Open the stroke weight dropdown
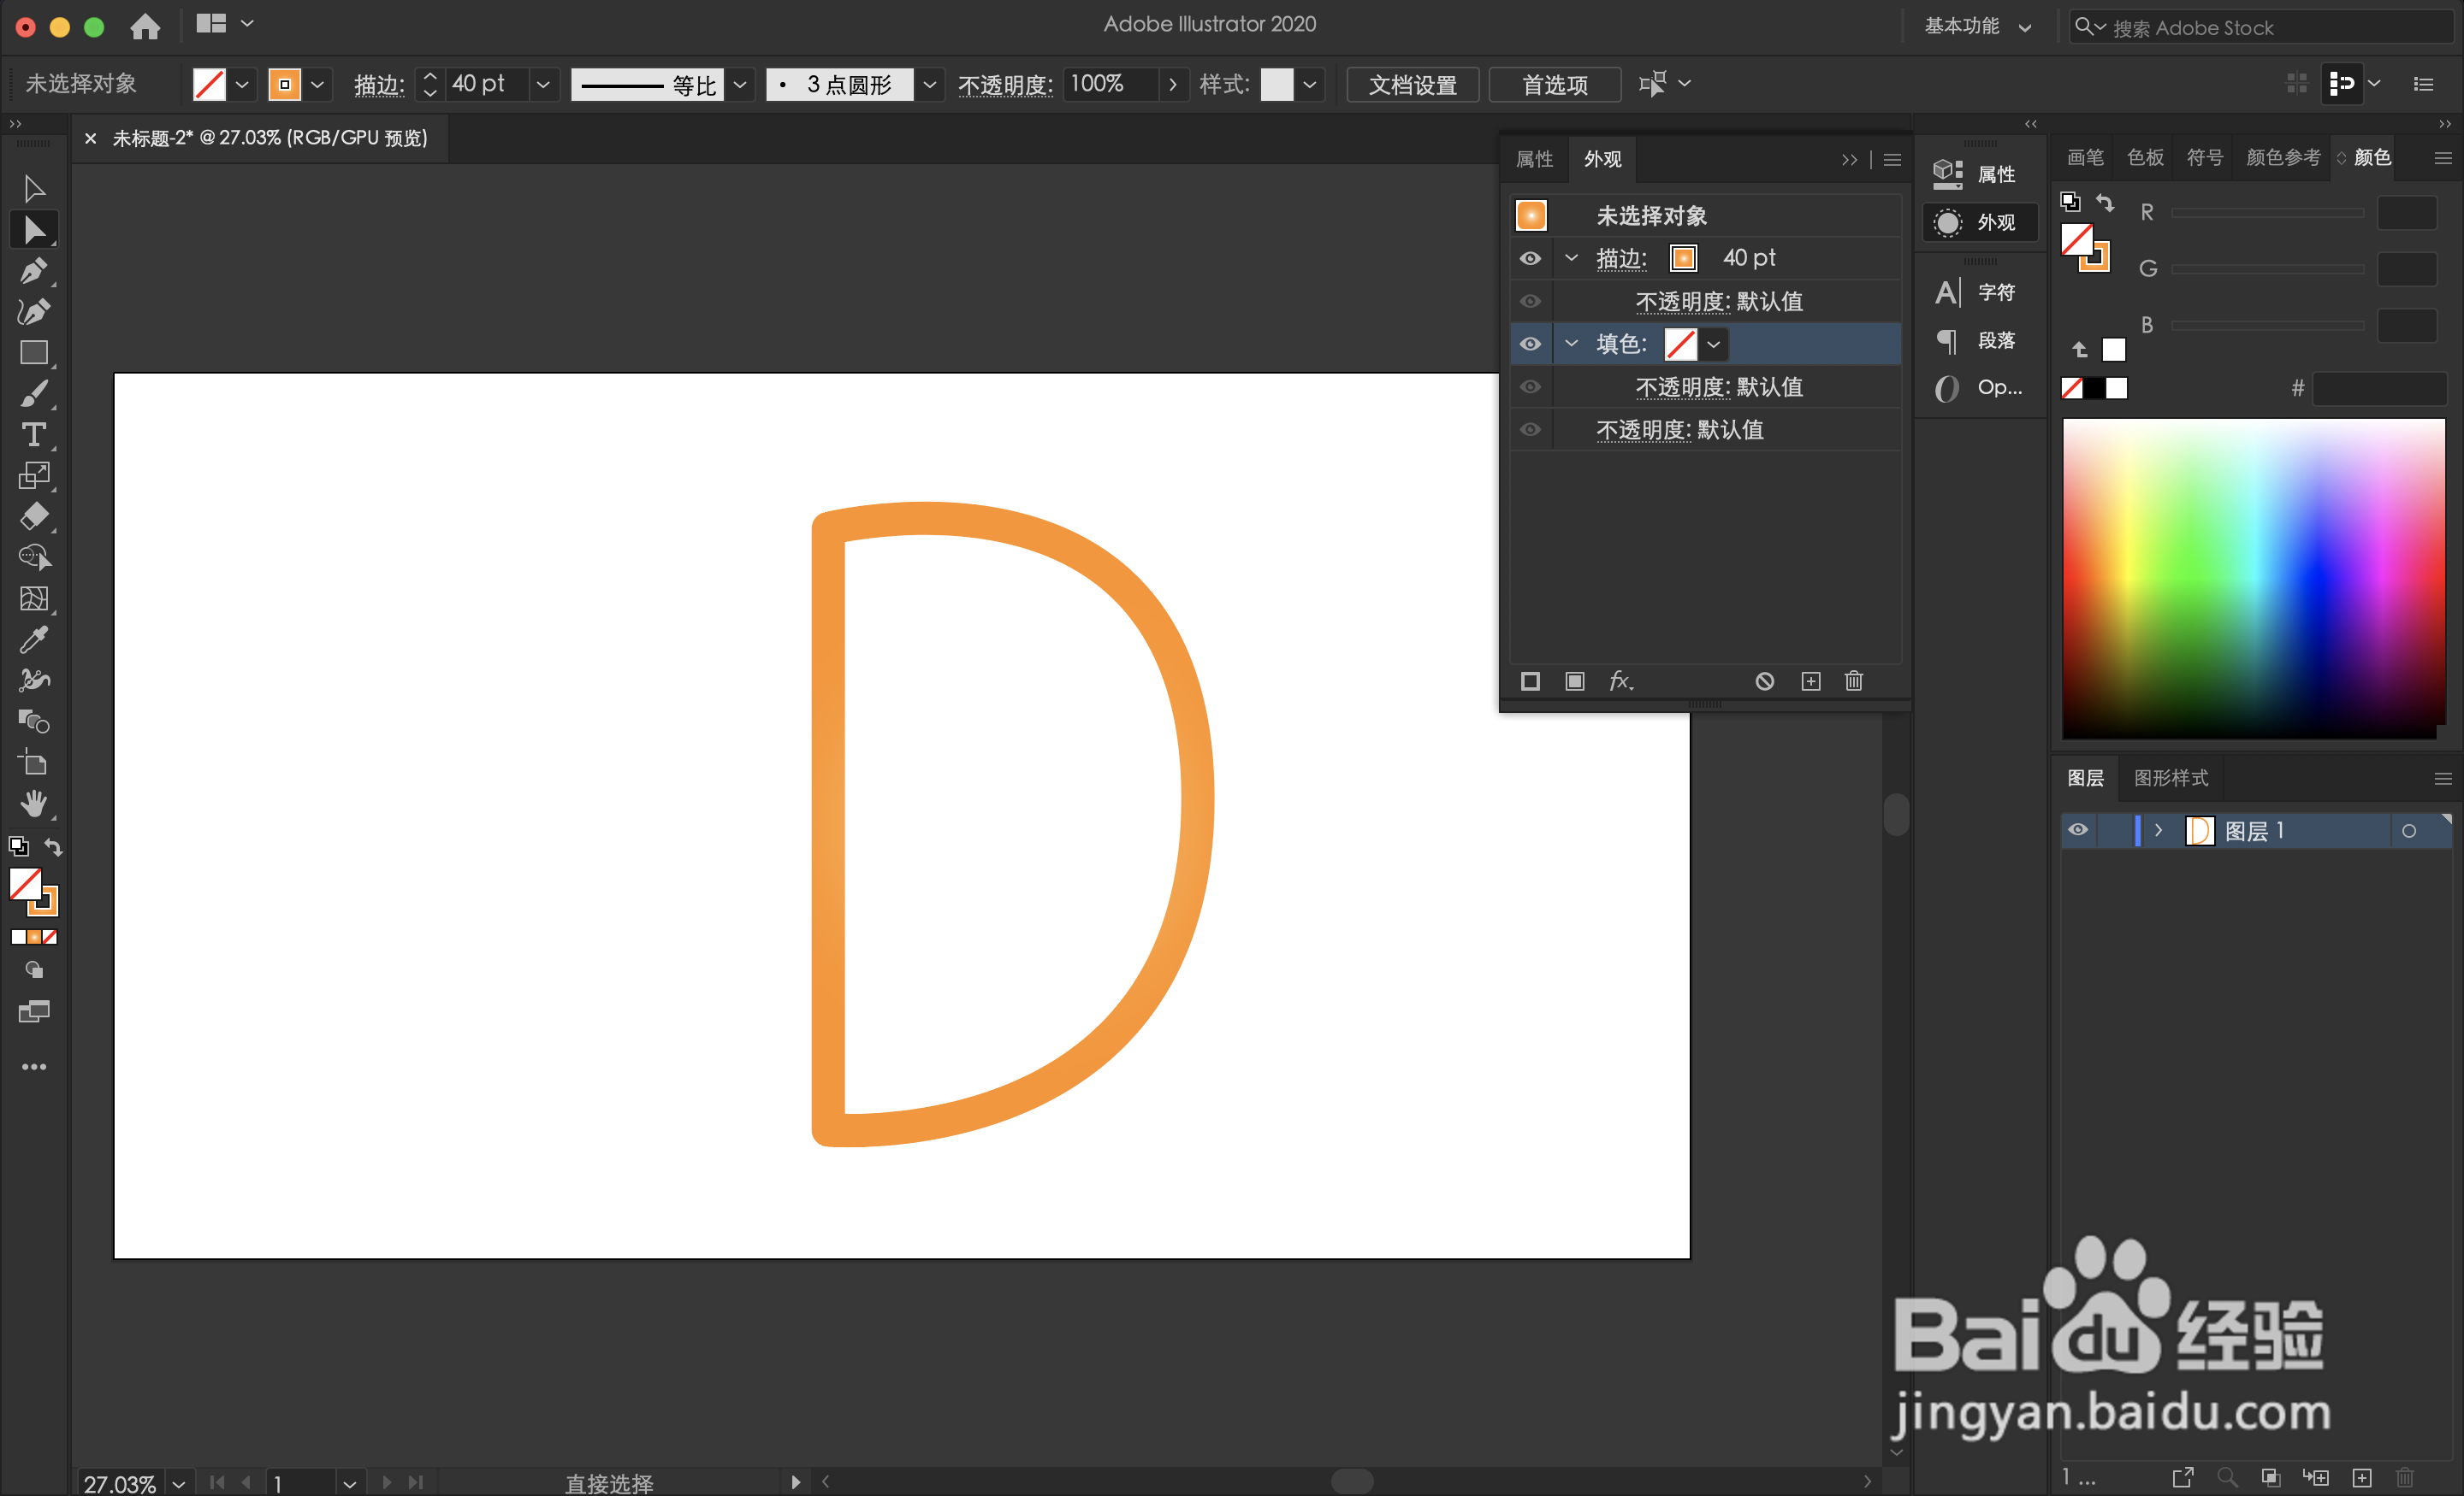Viewport: 2464px width, 1496px height. [543, 84]
